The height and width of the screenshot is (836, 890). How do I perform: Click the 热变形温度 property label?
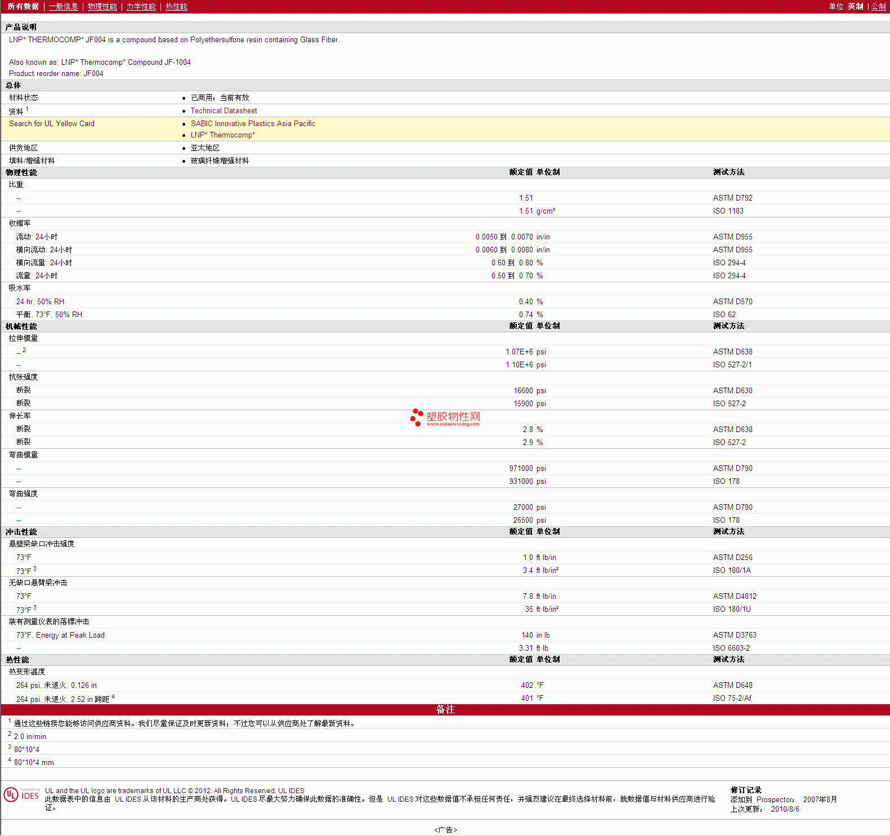(x=27, y=672)
